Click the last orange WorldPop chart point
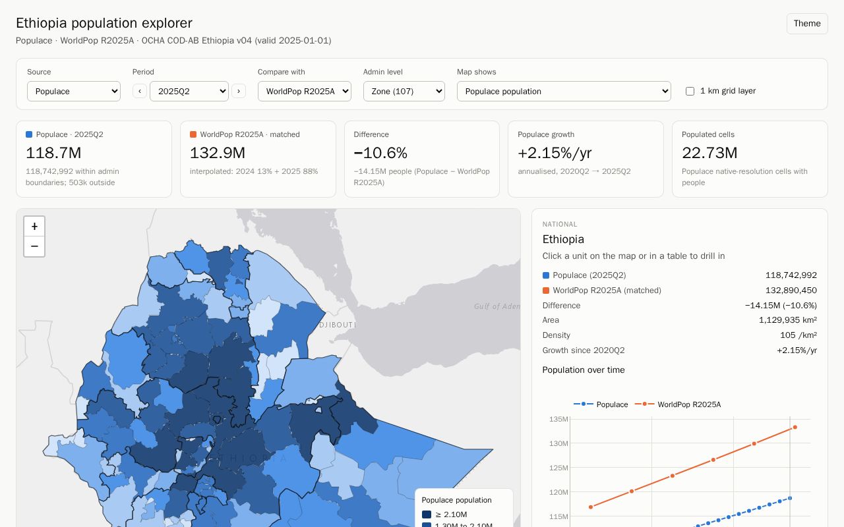844x527 pixels. 795,427
